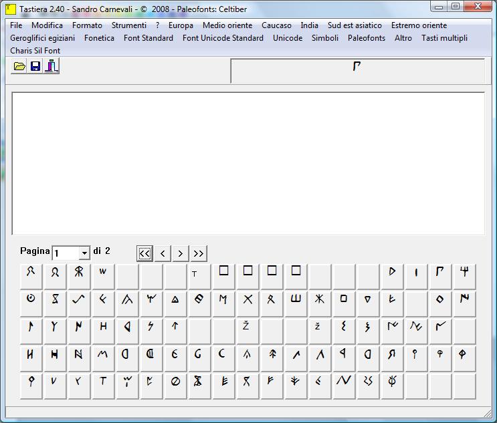Open the Altro menu

403,38
